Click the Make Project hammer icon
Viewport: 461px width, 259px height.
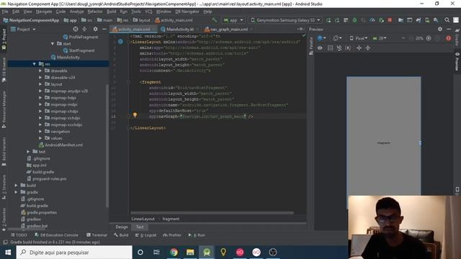pyautogui.click(x=215, y=20)
